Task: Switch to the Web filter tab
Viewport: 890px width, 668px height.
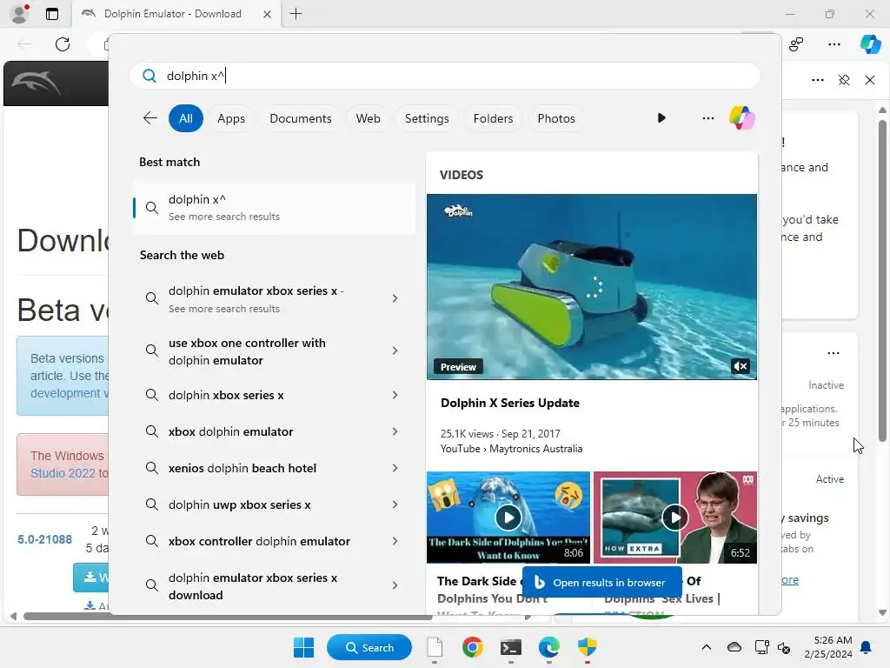Action: point(368,118)
